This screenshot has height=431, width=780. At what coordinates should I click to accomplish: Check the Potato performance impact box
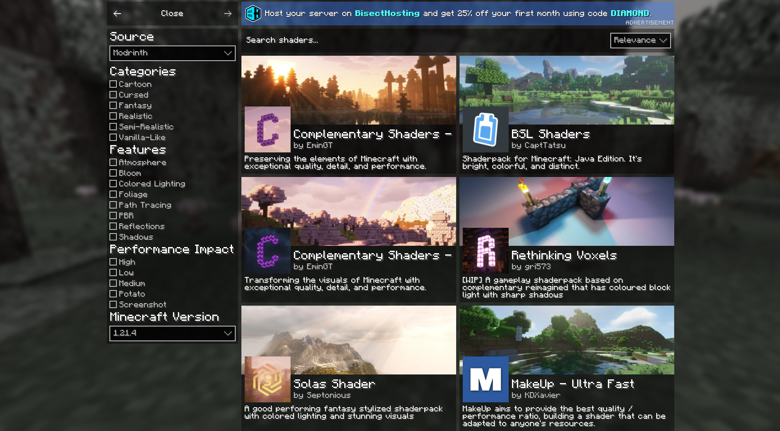(113, 294)
